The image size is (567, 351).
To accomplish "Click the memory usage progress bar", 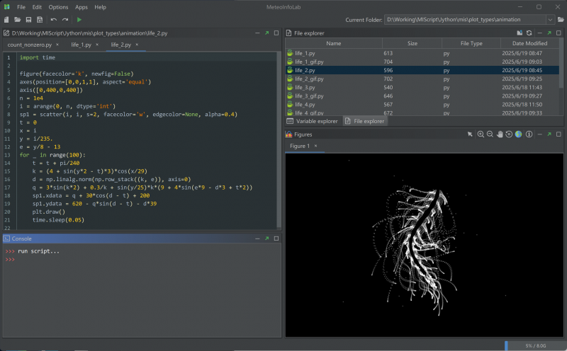I will pyautogui.click(x=534, y=345).
